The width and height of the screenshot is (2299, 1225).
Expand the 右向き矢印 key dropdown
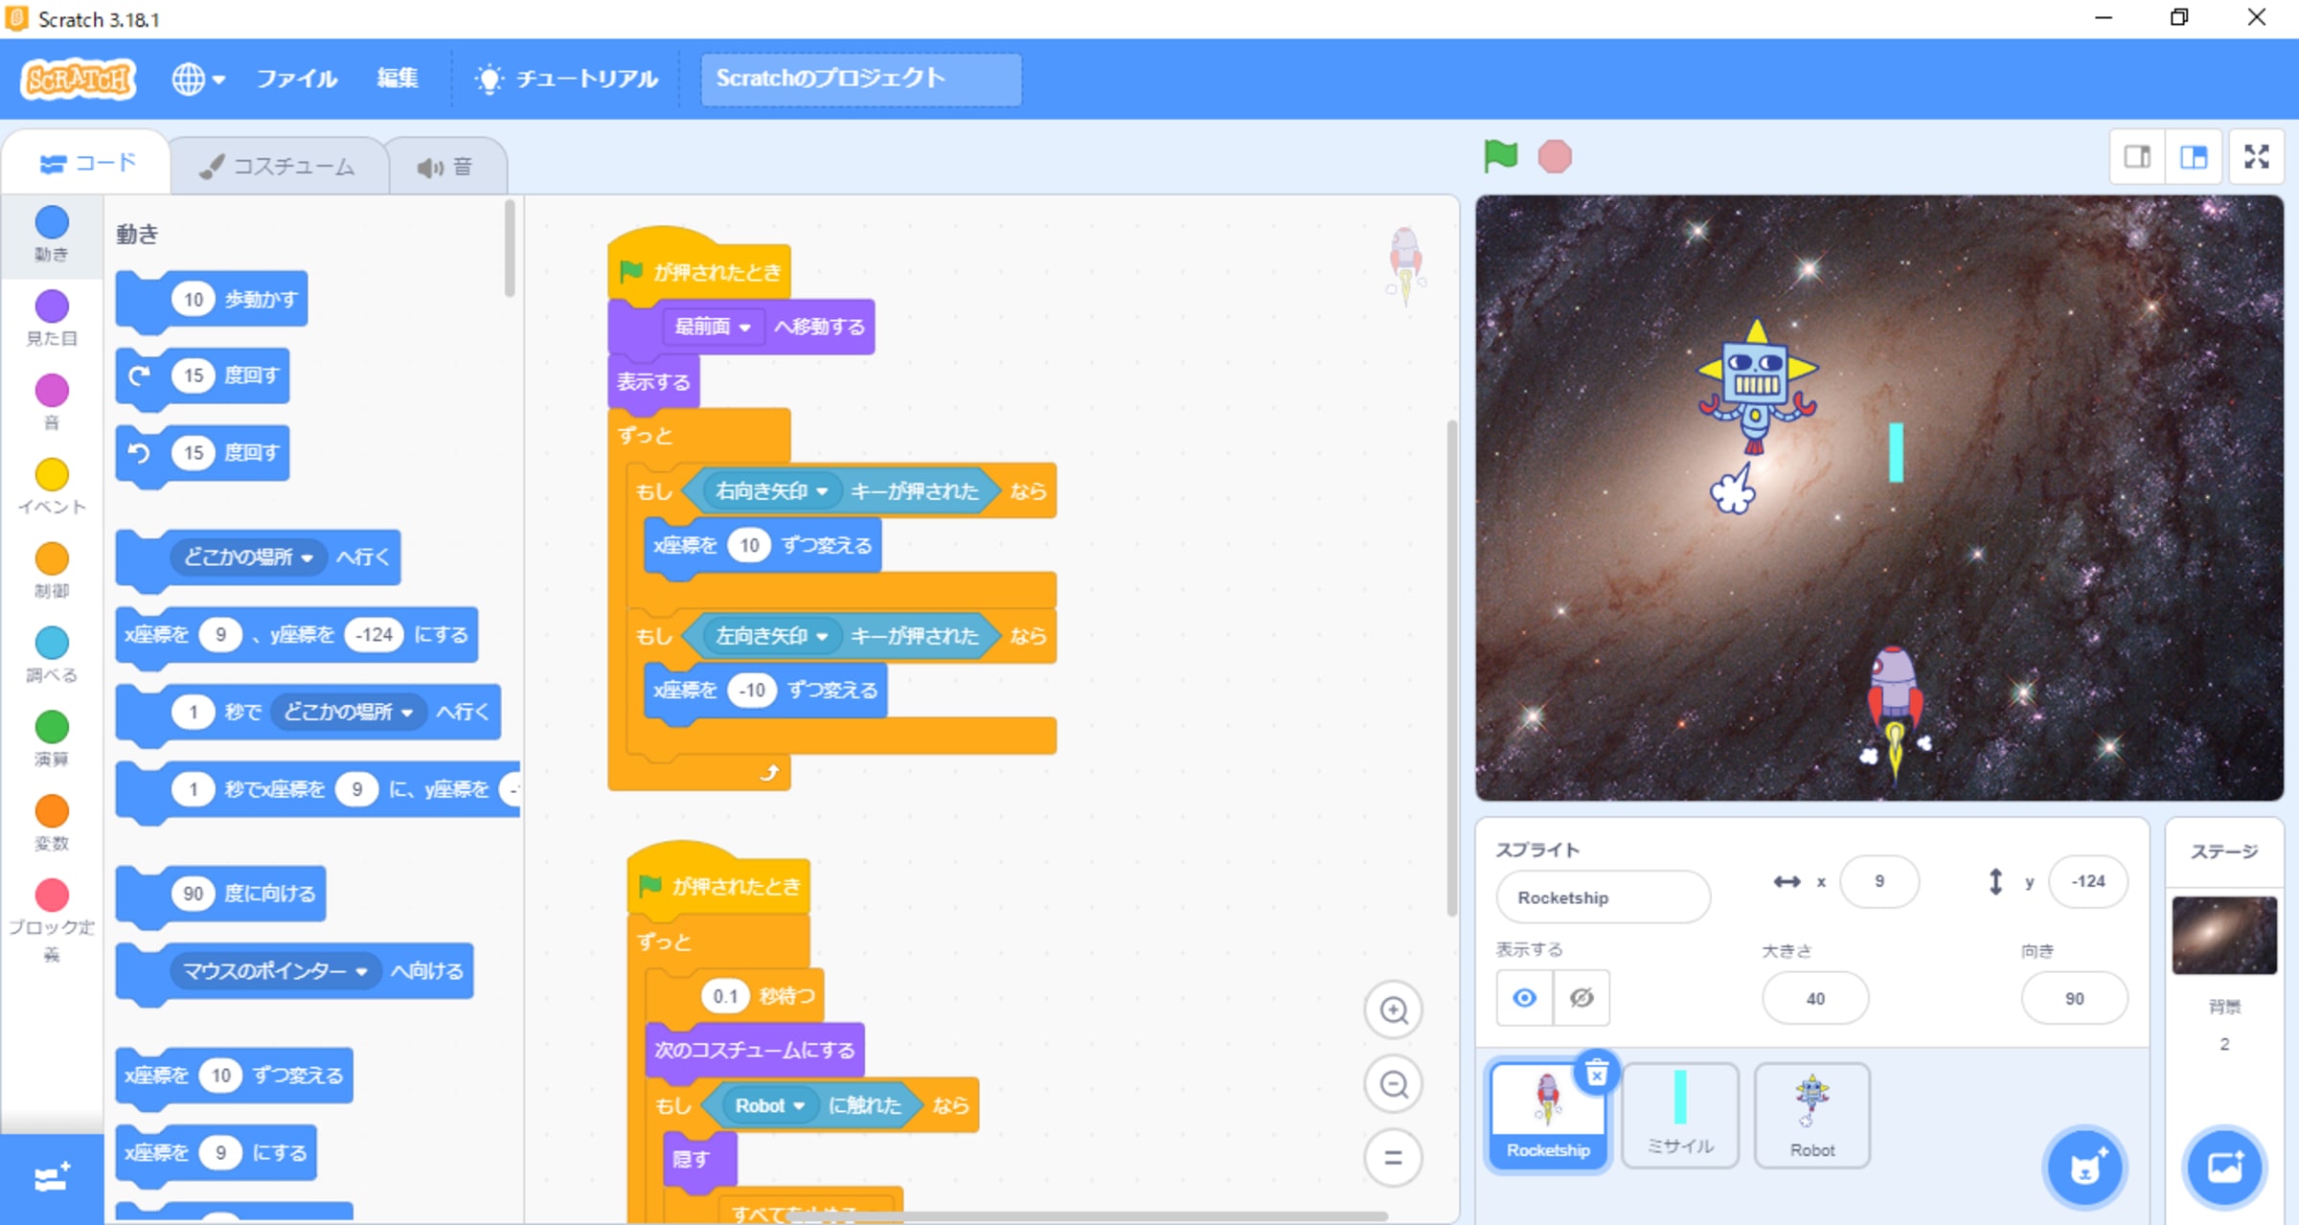pos(821,491)
